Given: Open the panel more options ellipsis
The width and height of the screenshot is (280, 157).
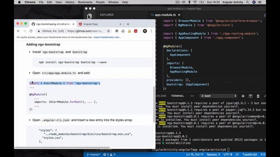Looking at the screenshot, I should point(192,96).
